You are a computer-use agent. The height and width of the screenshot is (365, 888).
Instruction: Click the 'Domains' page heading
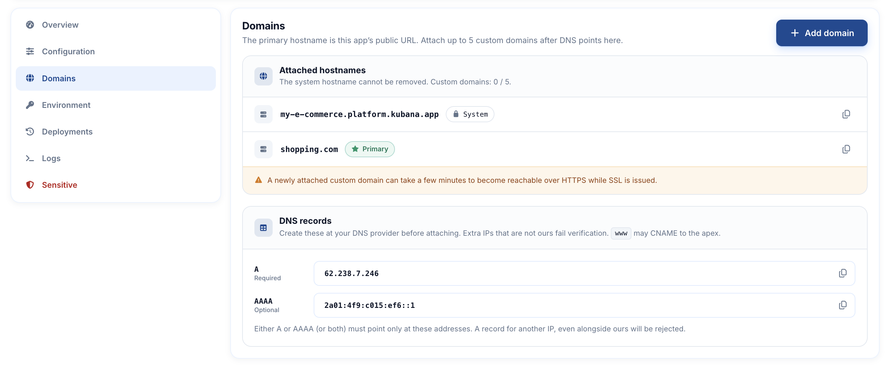click(x=264, y=26)
